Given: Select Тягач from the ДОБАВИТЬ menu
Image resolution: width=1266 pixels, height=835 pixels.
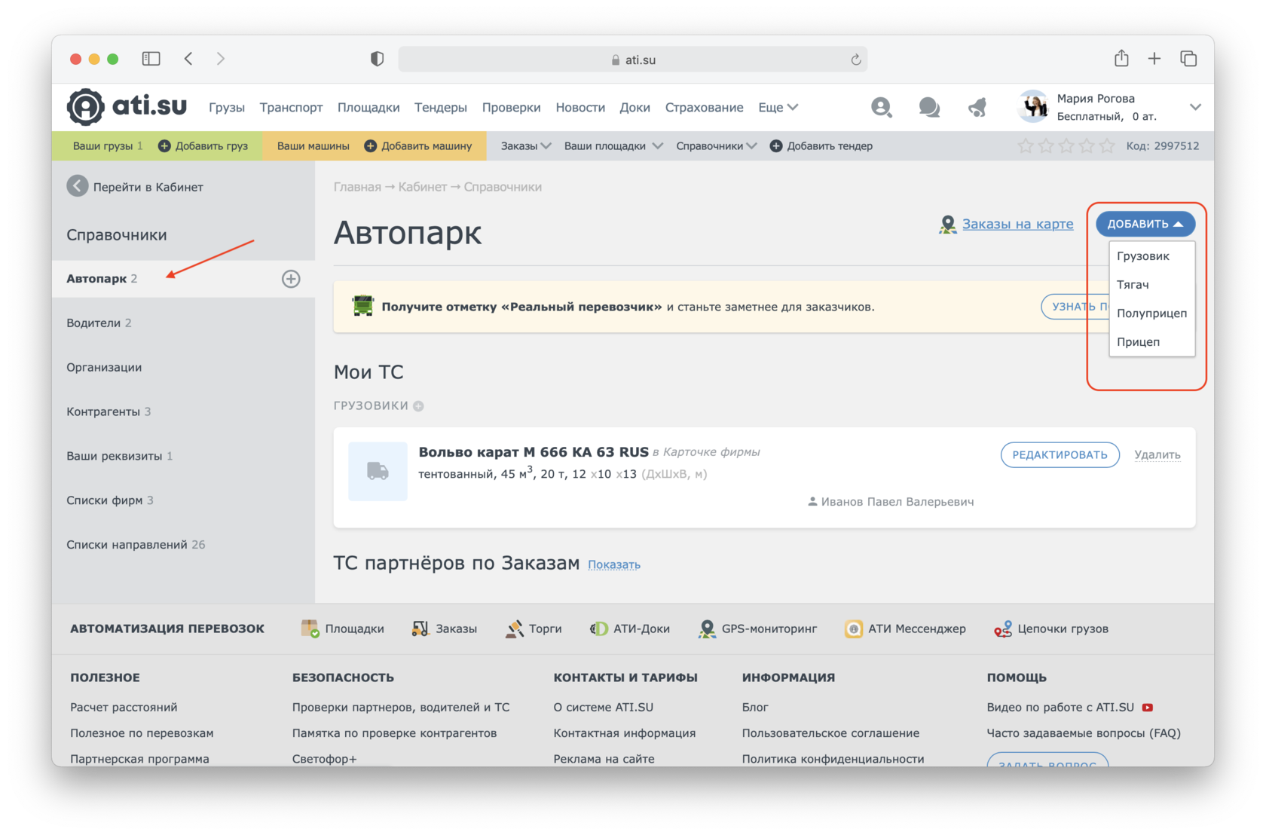Looking at the screenshot, I should (x=1151, y=285).
